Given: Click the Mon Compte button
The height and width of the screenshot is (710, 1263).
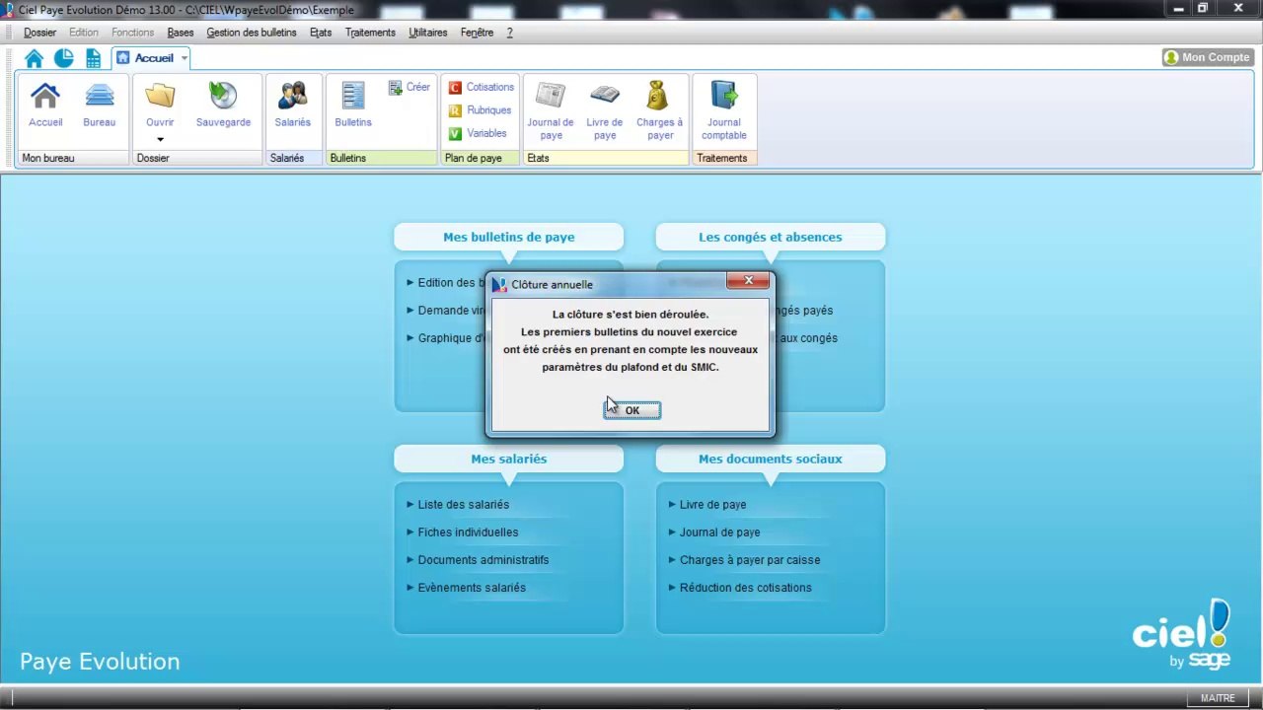Looking at the screenshot, I should [x=1208, y=57].
